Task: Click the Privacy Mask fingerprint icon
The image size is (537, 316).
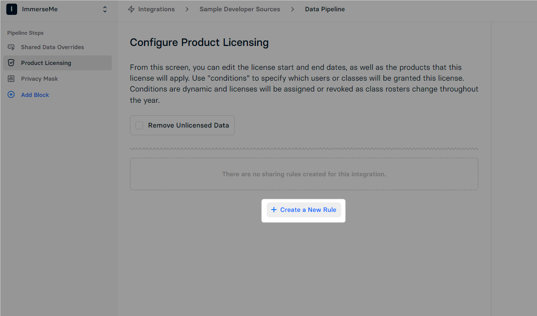Action: pyautogui.click(x=11, y=78)
